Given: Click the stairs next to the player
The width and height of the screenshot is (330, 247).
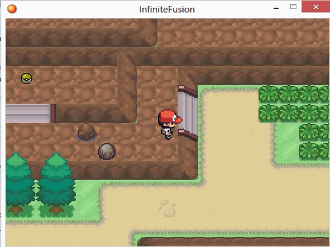Looking at the screenshot, I should click(x=188, y=113).
